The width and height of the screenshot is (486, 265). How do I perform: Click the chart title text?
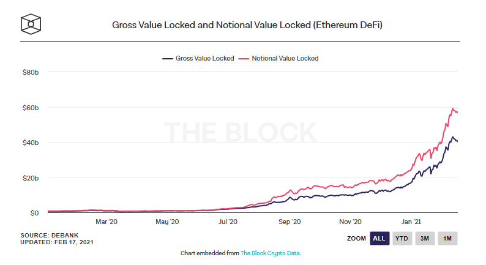pos(242,25)
